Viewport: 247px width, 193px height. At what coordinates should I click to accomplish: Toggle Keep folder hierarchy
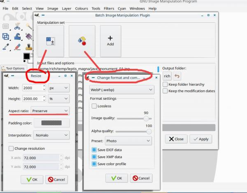click(165, 85)
